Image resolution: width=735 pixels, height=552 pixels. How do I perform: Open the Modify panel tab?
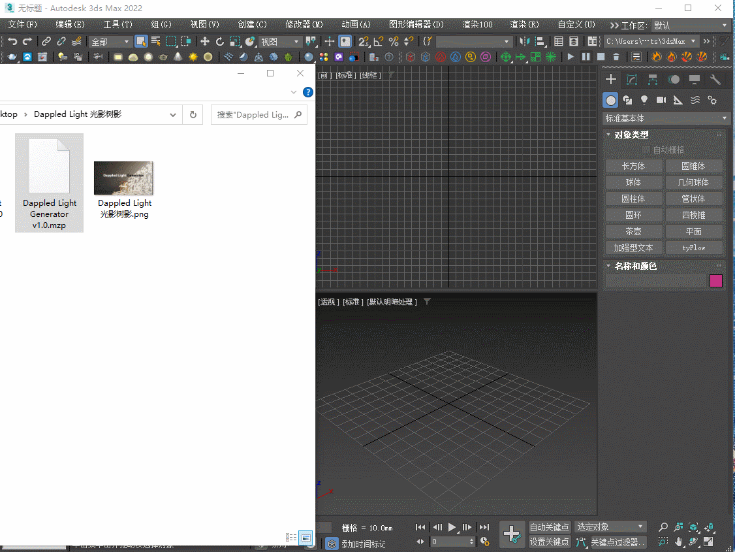(632, 79)
